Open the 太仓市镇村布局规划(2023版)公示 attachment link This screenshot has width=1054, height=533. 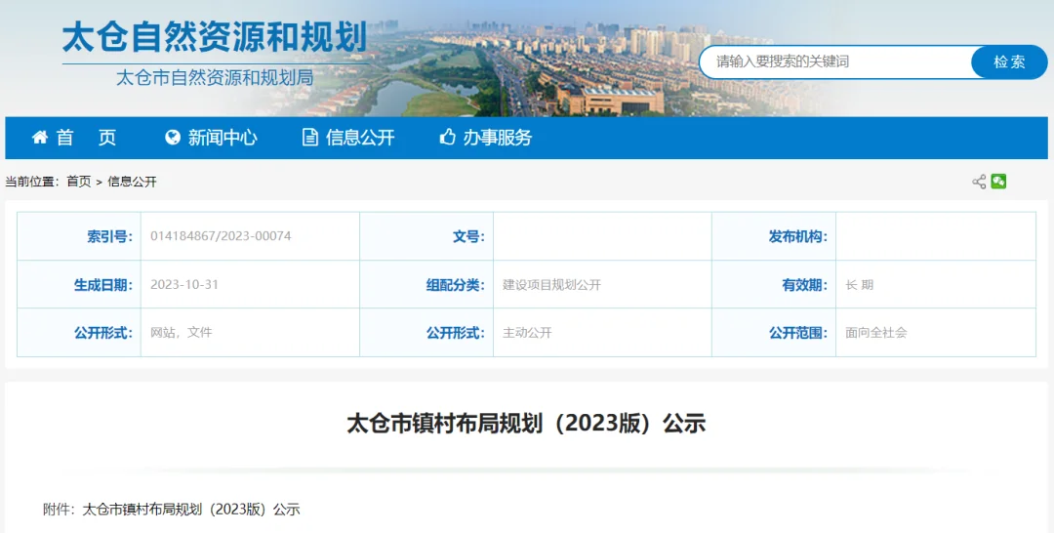coord(191,510)
